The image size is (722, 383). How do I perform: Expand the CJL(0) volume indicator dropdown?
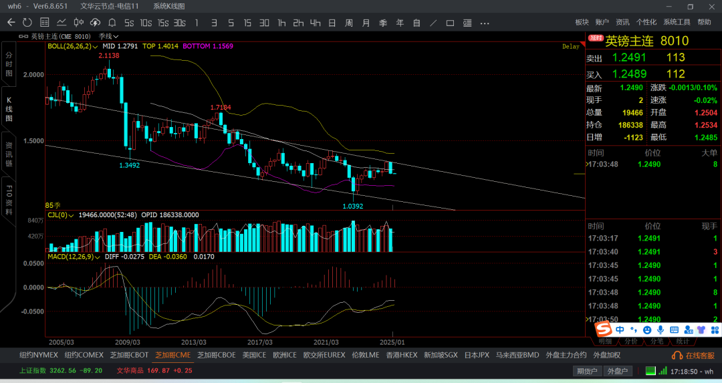pyautogui.click(x=60, y=215)
